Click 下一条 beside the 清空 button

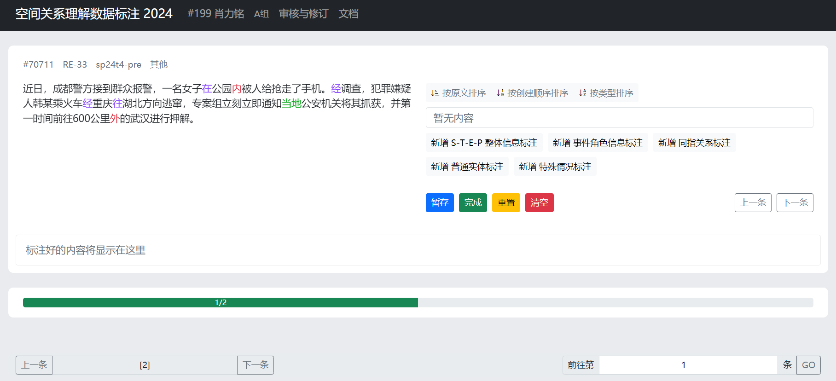pyautogui.click(x=795, y=202)
